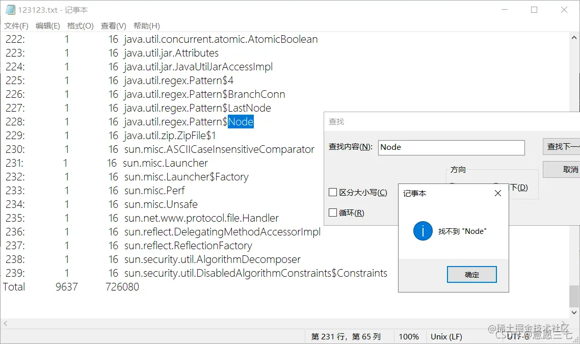Click status bar 第 231 行, 第 65 列
This screenshot has height=344, width=580.
pos(346,336)
